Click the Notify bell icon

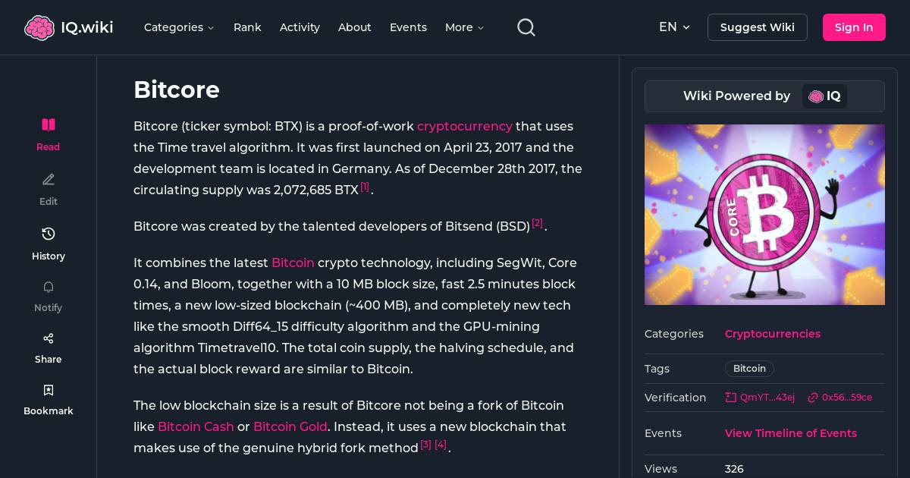coord(48,287)
